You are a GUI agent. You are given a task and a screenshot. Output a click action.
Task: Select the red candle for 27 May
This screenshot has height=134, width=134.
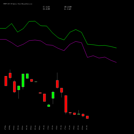tap(6, 81)
